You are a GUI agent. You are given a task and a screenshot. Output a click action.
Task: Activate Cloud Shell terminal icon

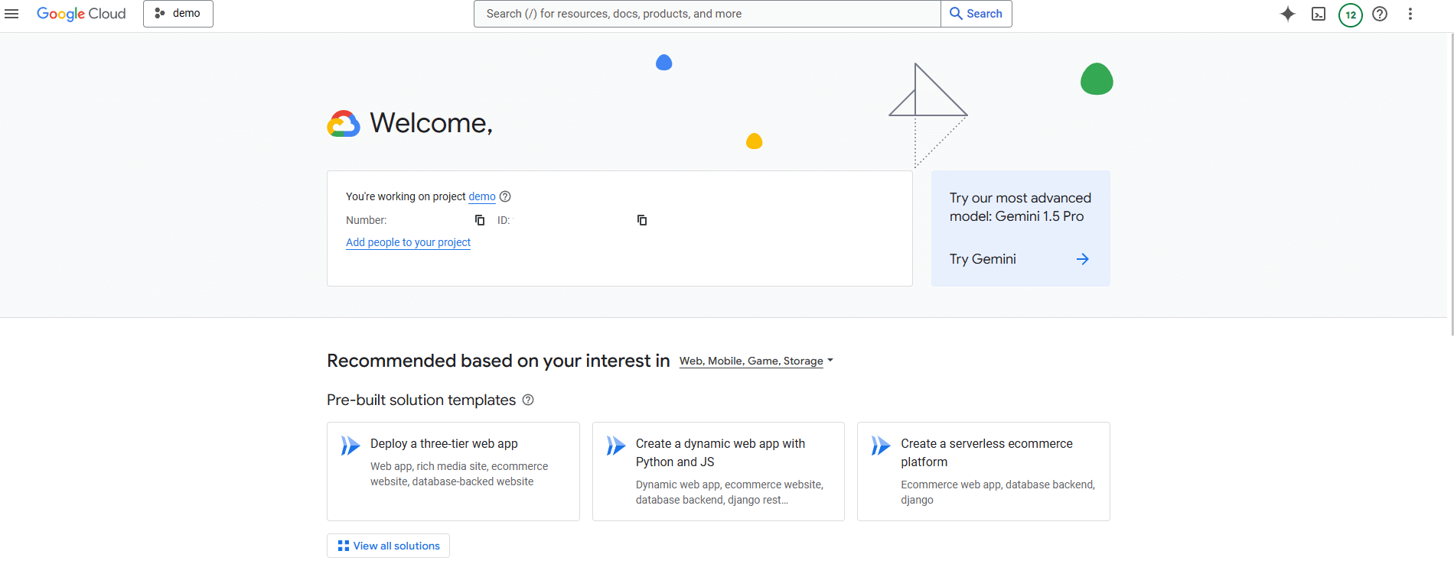coord(1319,14)
